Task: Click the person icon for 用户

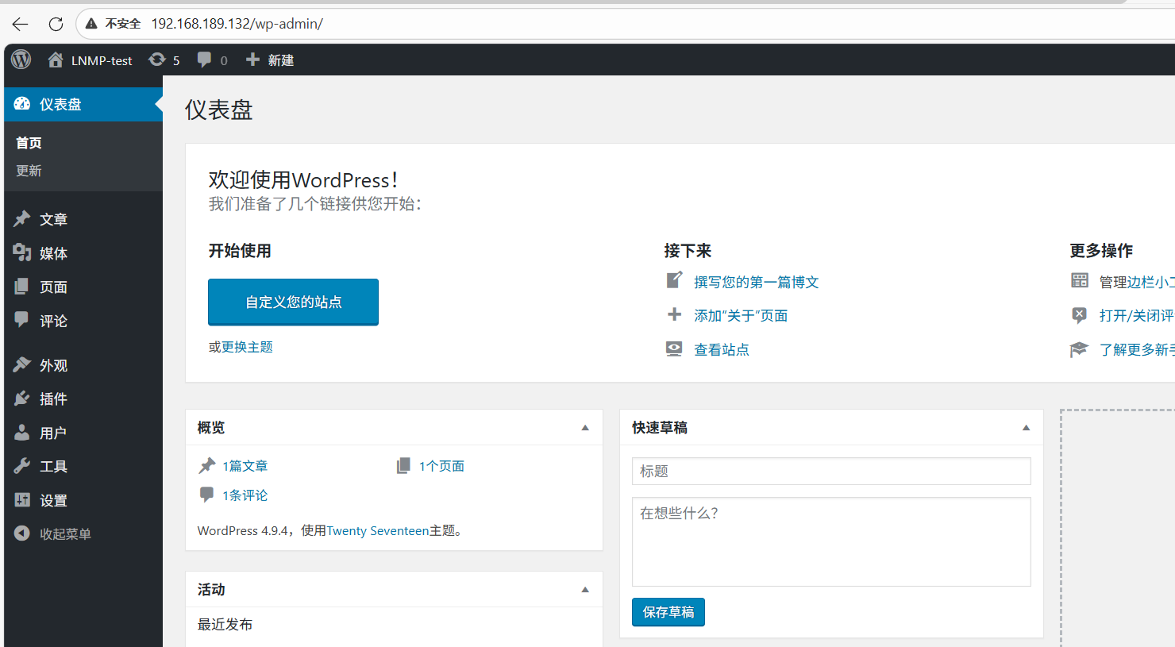Action: coord(22,433)
